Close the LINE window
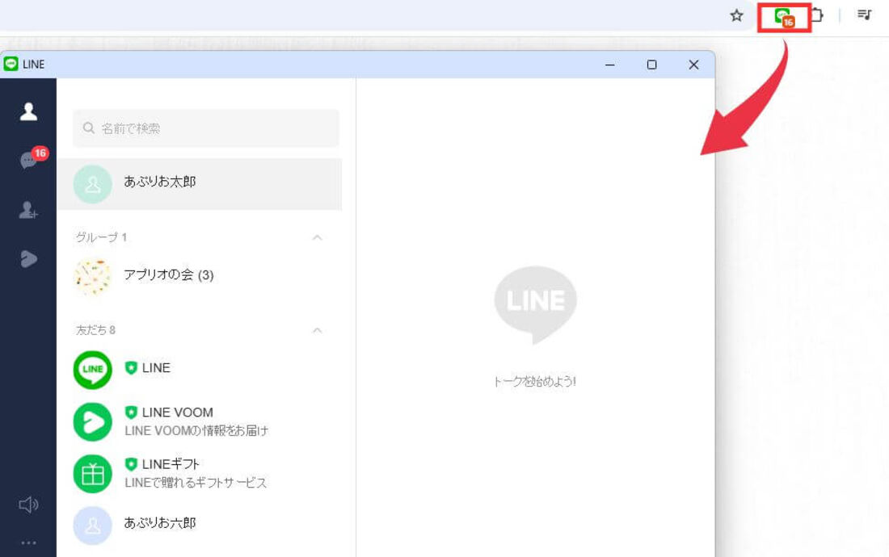Screen dimensions: 889x557 [x=693, y=65]
